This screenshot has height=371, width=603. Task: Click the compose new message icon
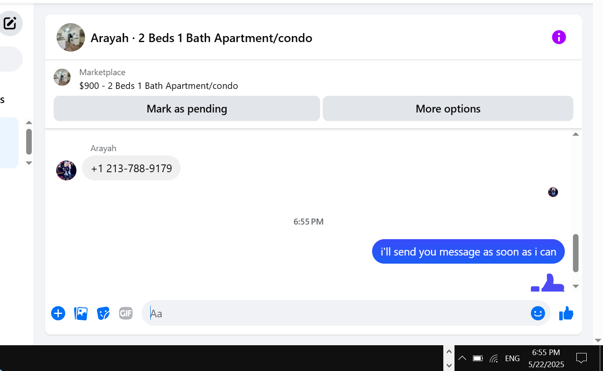10,23
